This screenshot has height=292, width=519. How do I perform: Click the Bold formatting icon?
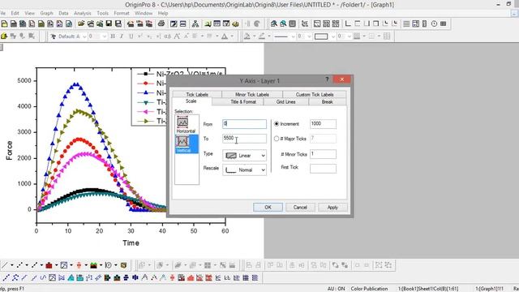[113, 36]
